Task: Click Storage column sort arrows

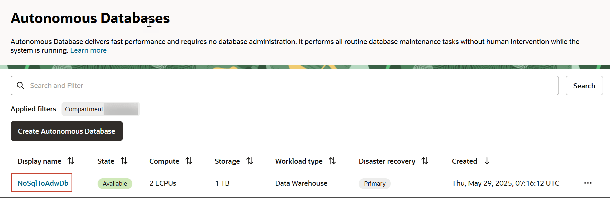Action: 250,161
